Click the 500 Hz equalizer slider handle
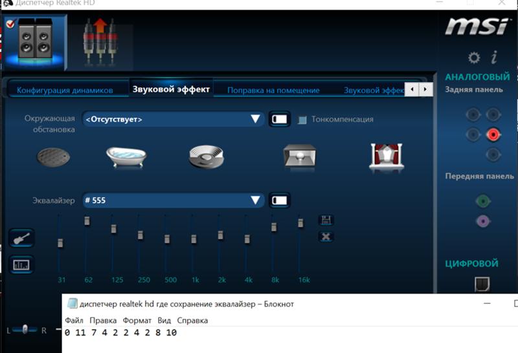The height and width of the screenshot is (353, 518). pyautogui.click(x=167, y=239)
